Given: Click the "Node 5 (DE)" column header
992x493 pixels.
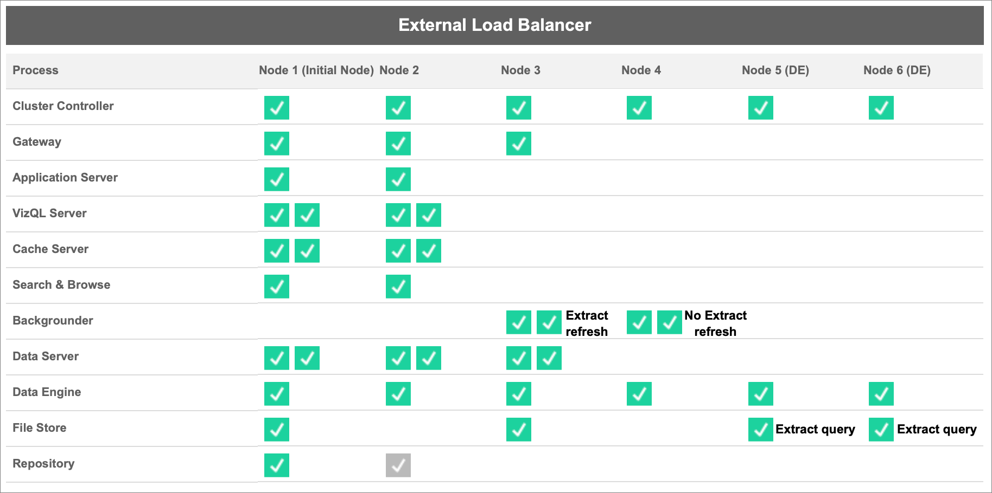Looking at the screenshot, I should point(775,70).
